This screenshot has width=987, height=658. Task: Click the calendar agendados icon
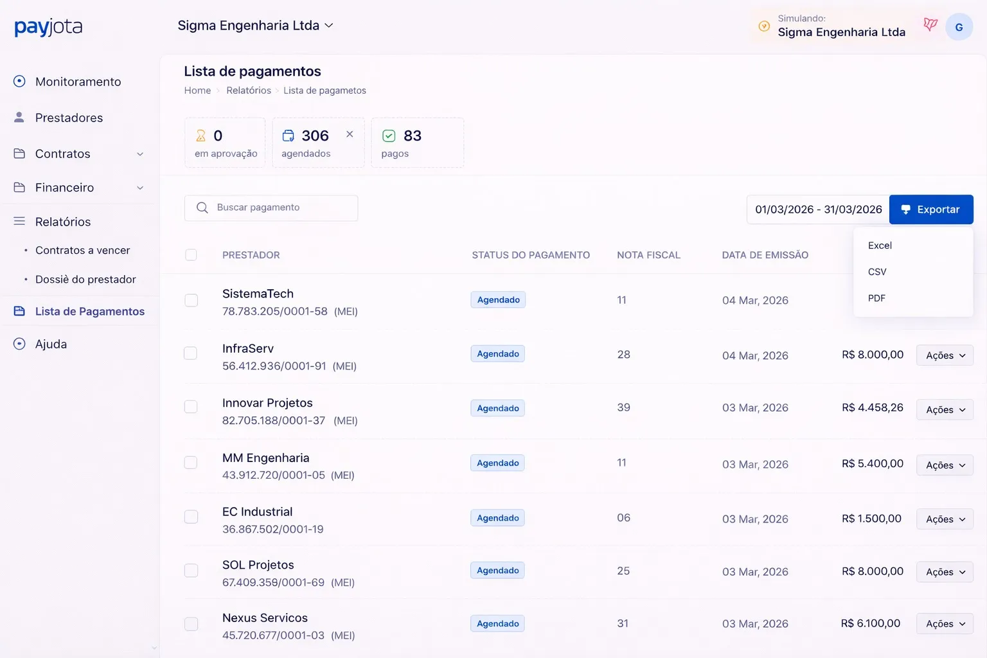288,136
